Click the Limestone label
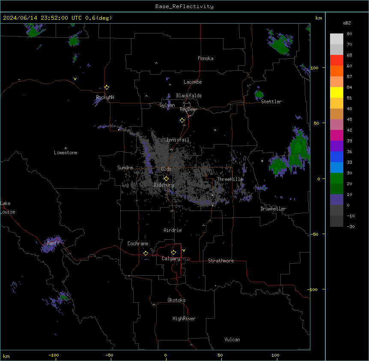Image resolution: width=369 pixels, height=361 pixels. pos(65,153)
